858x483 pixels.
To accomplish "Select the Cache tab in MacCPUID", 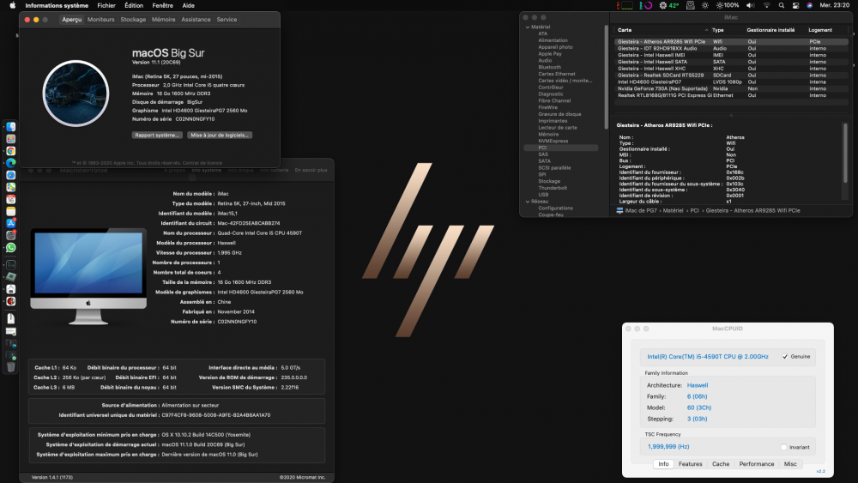I will [x=720, y=464].
